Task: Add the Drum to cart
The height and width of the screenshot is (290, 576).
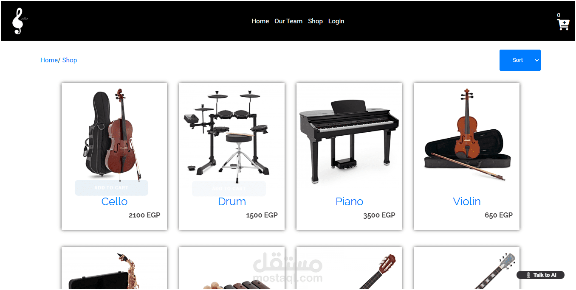Action: 229,189
